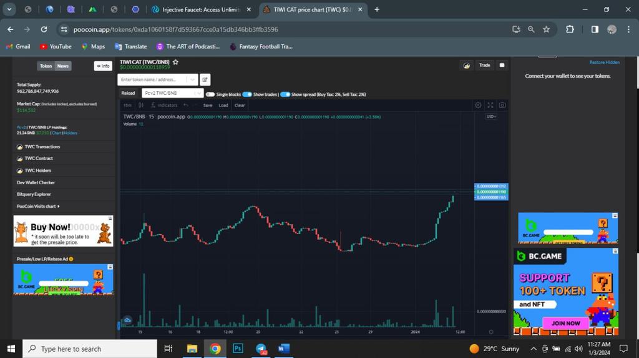The image size is (639, 358).
Task: Click the wallet icon right of Trade
Action: point(502,65)
